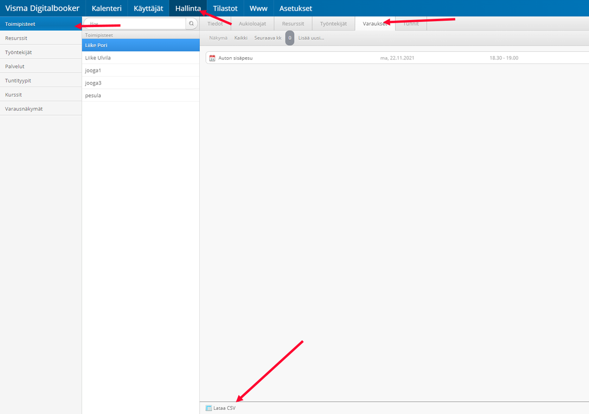The image size is (589, 414).
Task: Open the Auton sisäpesu booking row
Action: click(397, 58)
